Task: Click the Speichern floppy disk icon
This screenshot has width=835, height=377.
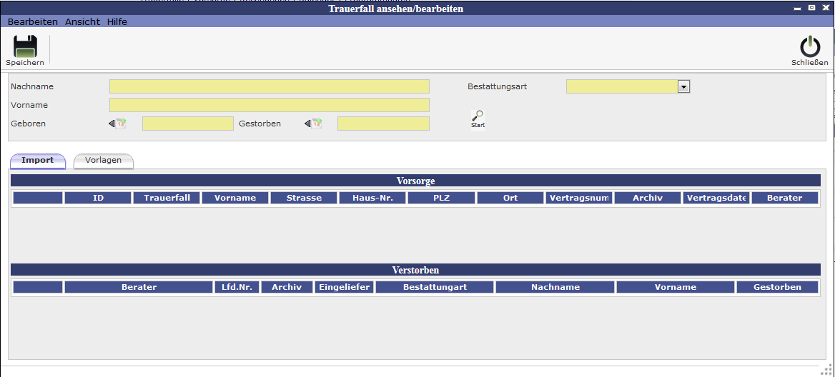Action: (25, 47)
